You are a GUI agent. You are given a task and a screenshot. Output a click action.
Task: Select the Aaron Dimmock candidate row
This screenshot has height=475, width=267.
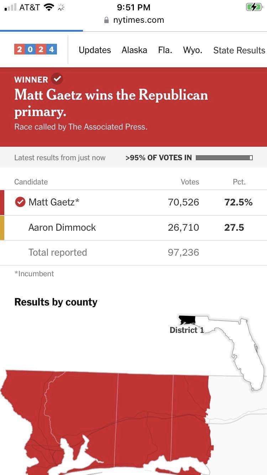tap(62, 228)
